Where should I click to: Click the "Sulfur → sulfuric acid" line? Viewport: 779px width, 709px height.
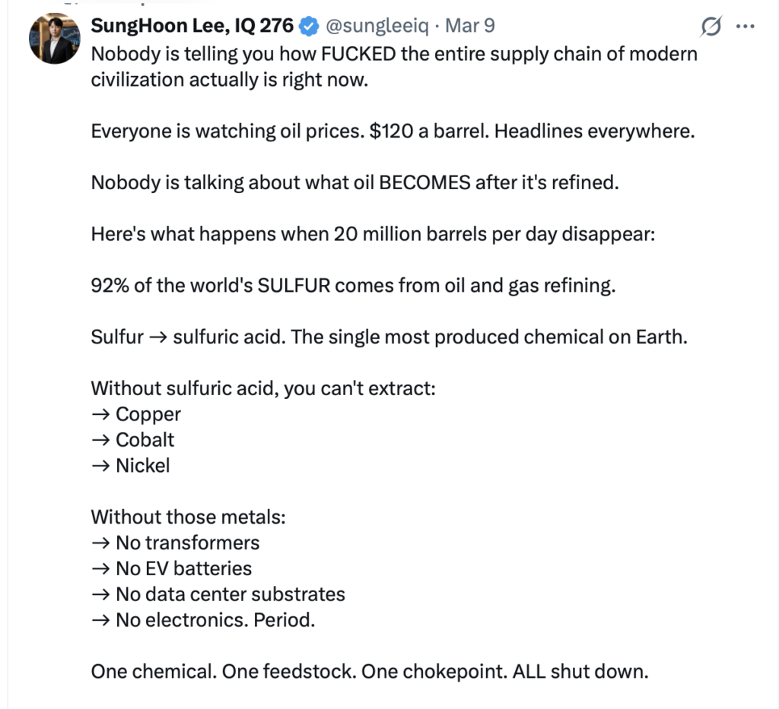pyautogui.click(x=389, y=337)
